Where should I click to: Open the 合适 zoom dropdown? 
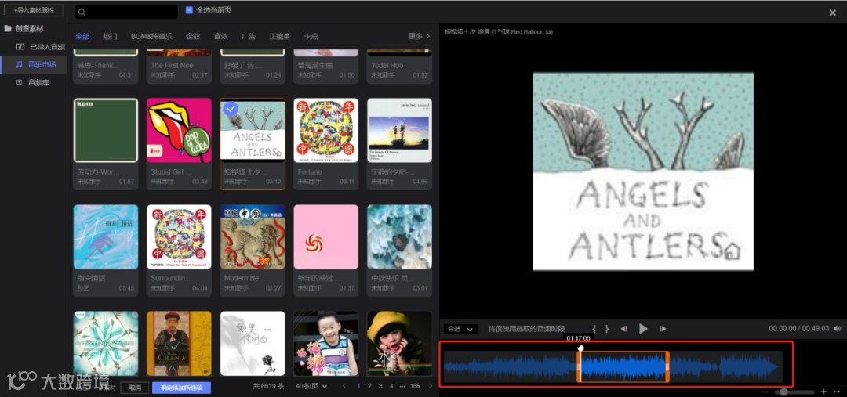[461, 329]
